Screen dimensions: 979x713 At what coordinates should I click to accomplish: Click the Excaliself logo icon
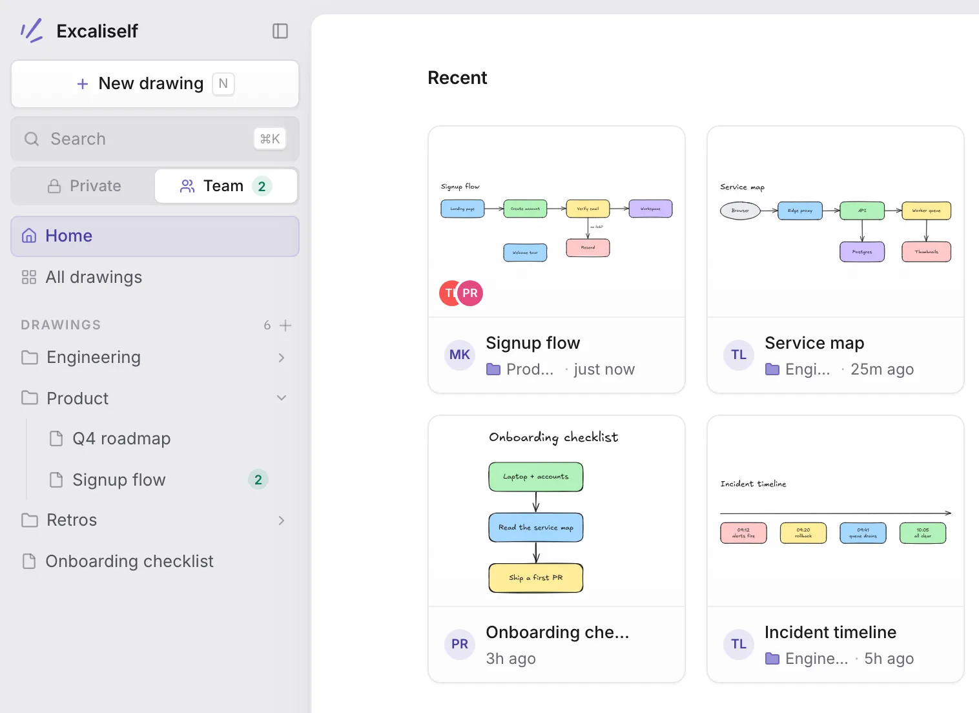pos(31,30)
